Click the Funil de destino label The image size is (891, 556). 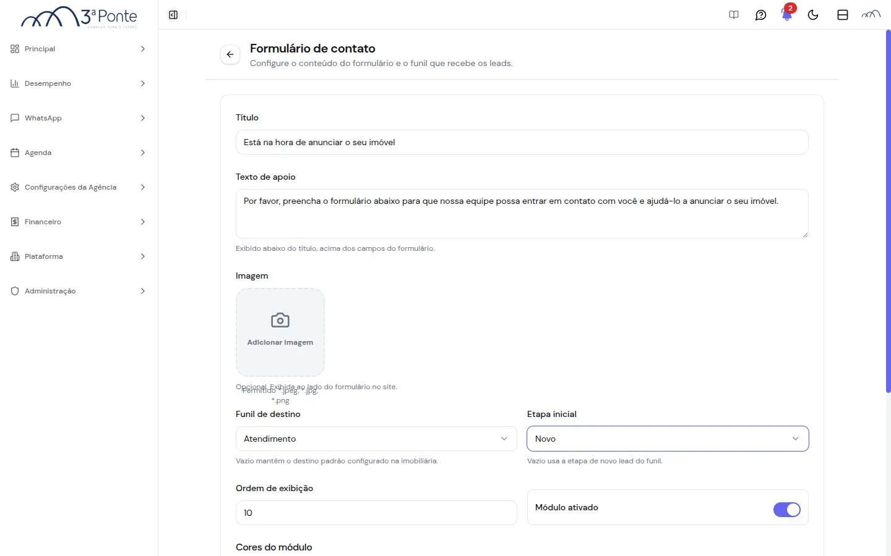click(x=268, y=414)
